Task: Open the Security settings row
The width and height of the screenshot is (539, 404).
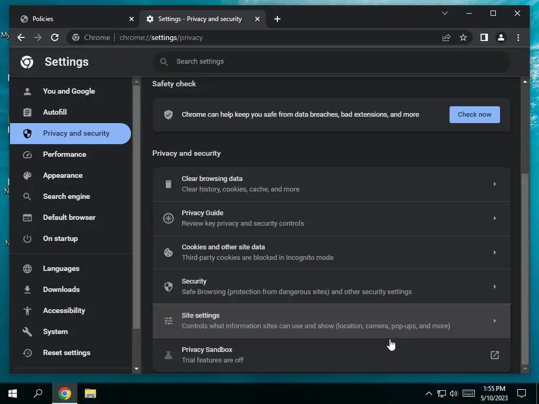Action: coord(332,287)
